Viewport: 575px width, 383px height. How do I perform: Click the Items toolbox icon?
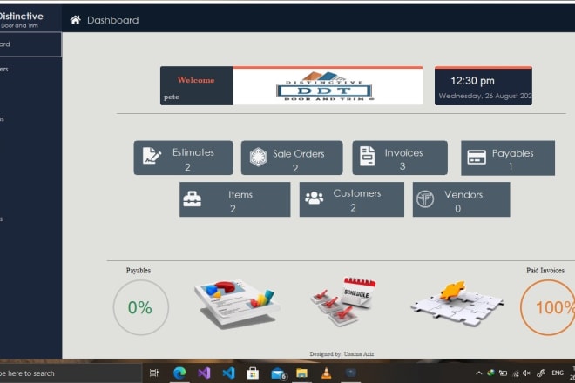(193, 199)
